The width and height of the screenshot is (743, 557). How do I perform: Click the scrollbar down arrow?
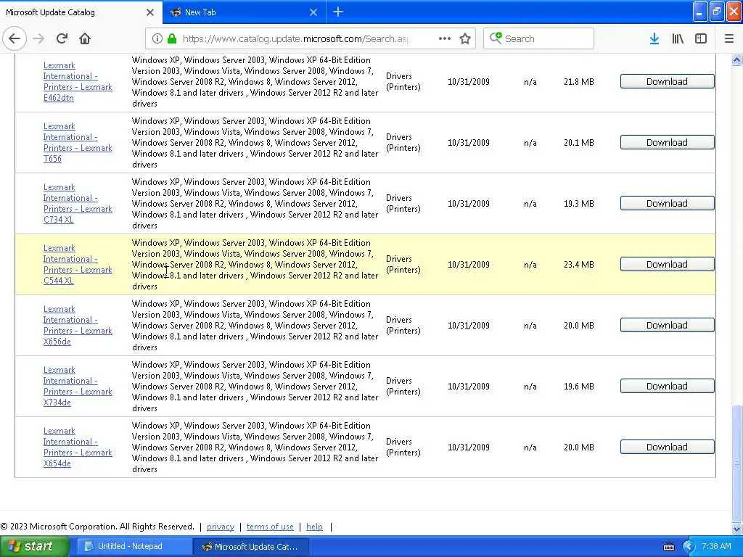(736, 529)
